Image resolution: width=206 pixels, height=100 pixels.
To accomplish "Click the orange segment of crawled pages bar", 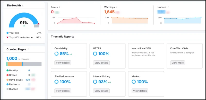I will [x=15, y=64].
